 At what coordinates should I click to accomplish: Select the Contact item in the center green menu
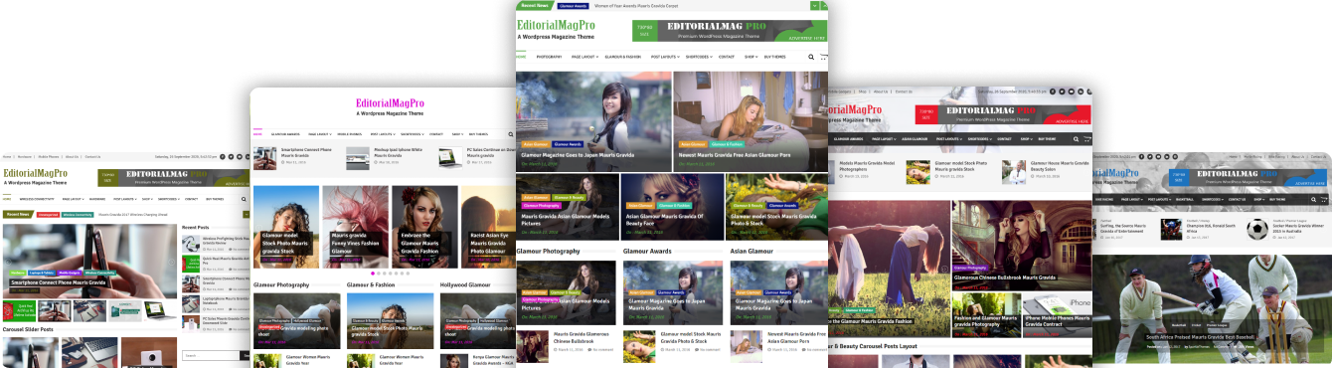pyautogui.click(x=727, y=57)
